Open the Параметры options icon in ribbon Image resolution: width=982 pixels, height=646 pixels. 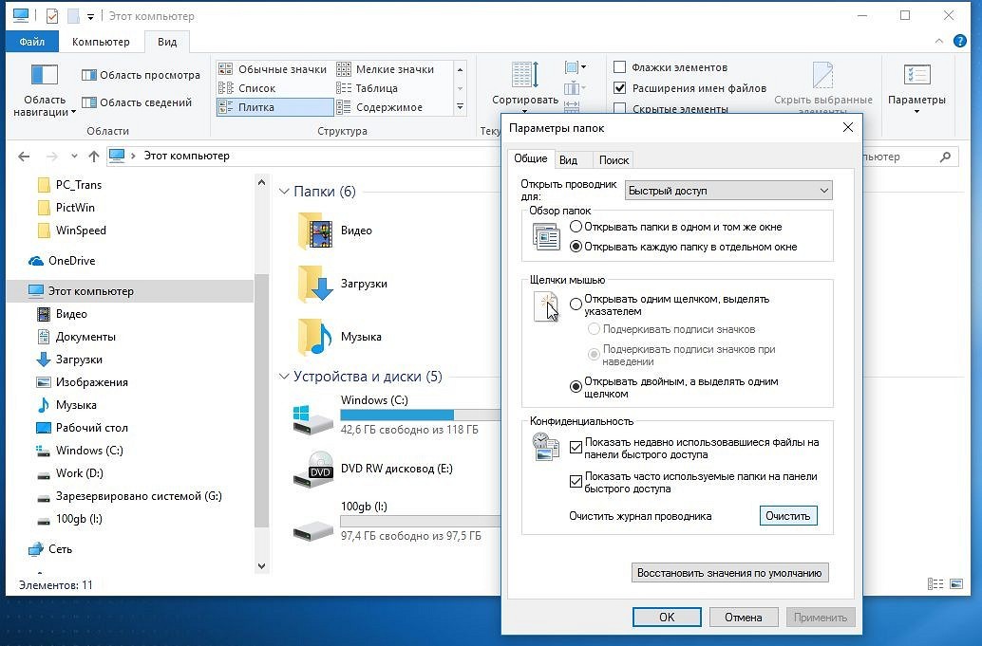point(916,76)
